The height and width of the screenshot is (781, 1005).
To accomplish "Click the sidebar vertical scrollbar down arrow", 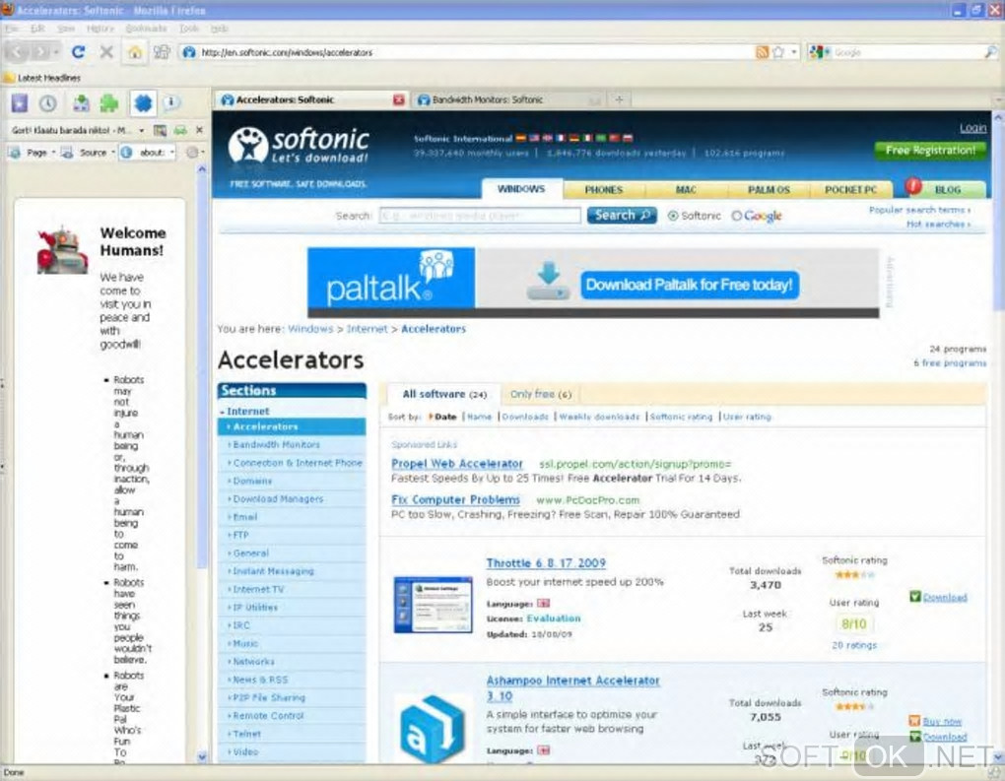I will (203, 756).
